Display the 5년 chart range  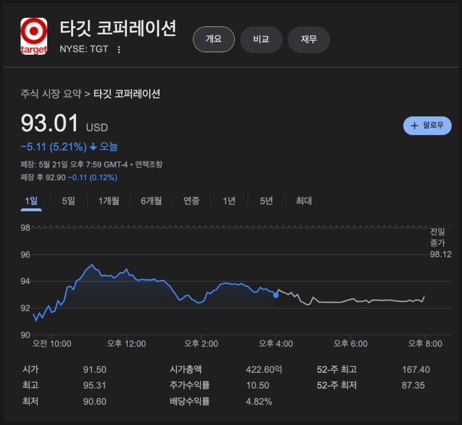pos(266,201)
